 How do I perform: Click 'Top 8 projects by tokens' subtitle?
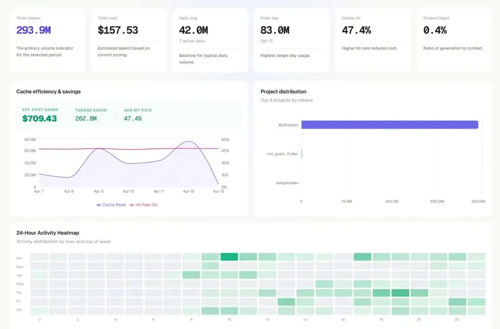[287, 100]
